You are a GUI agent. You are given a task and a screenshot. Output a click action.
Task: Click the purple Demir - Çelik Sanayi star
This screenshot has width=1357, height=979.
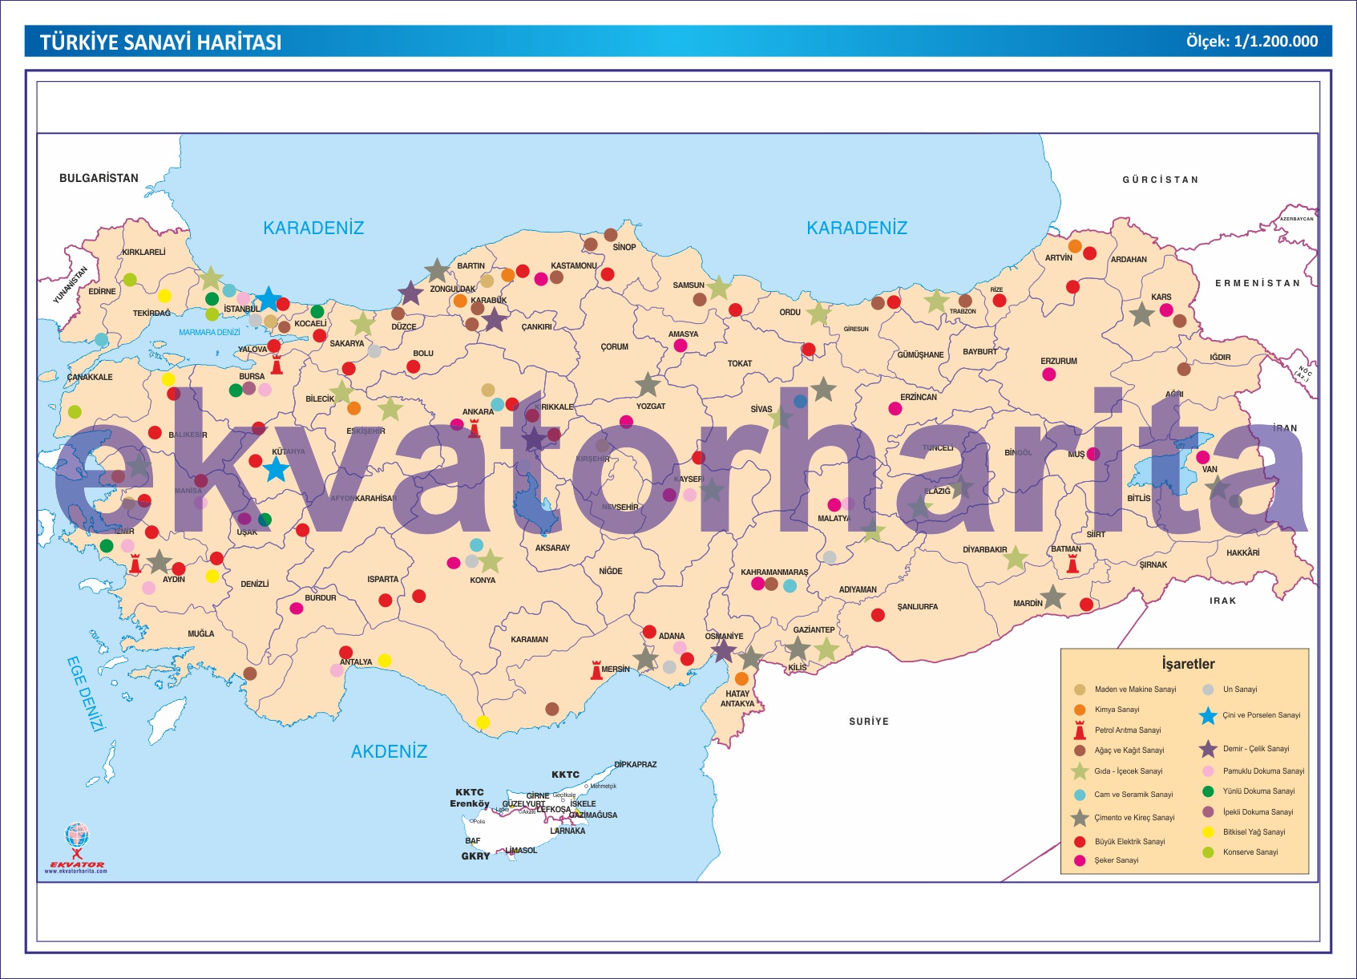point(1208,749)
